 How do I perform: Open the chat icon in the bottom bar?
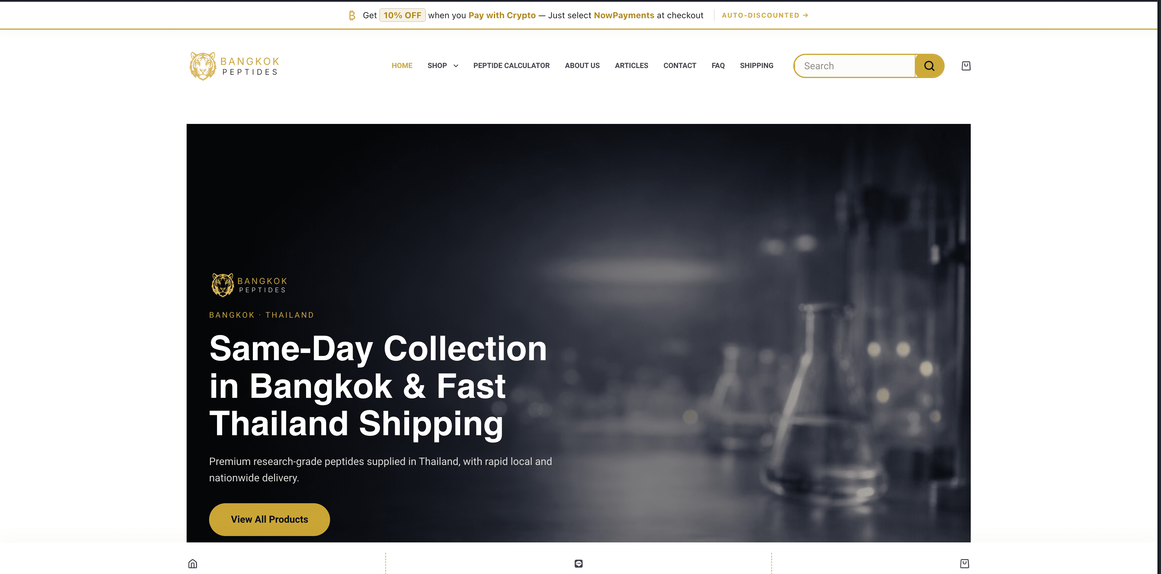point(579,564)
